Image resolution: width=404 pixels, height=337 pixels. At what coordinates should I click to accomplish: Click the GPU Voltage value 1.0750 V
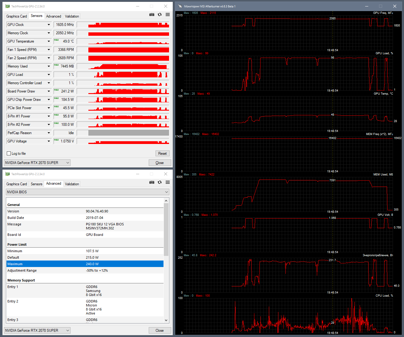point(64,141)
